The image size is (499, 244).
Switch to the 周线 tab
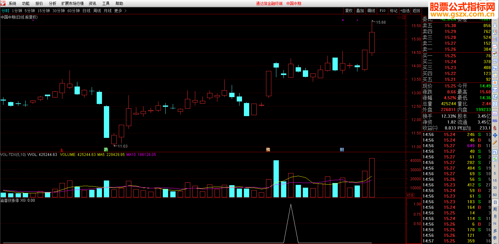click(x=97, y=11)
